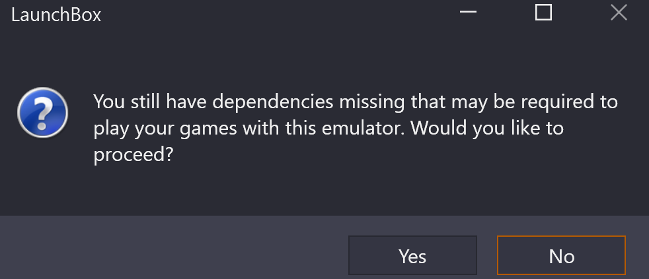
Task: Click "Would you like to" text
Action: point(486,129)
